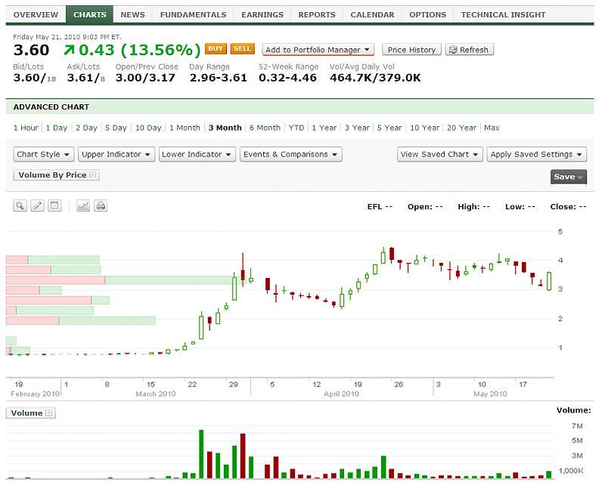Viewport: 605px width, 482px height.
Task: Open the Price History button
Action: click(x=411, y=50)
